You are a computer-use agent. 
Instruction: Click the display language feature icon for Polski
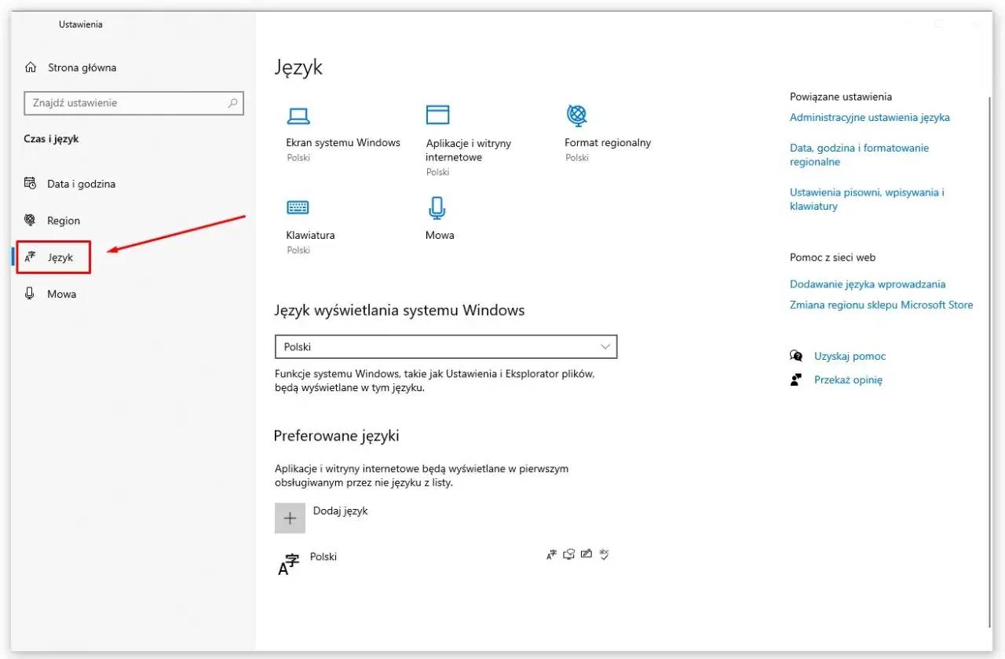[551, 555]
